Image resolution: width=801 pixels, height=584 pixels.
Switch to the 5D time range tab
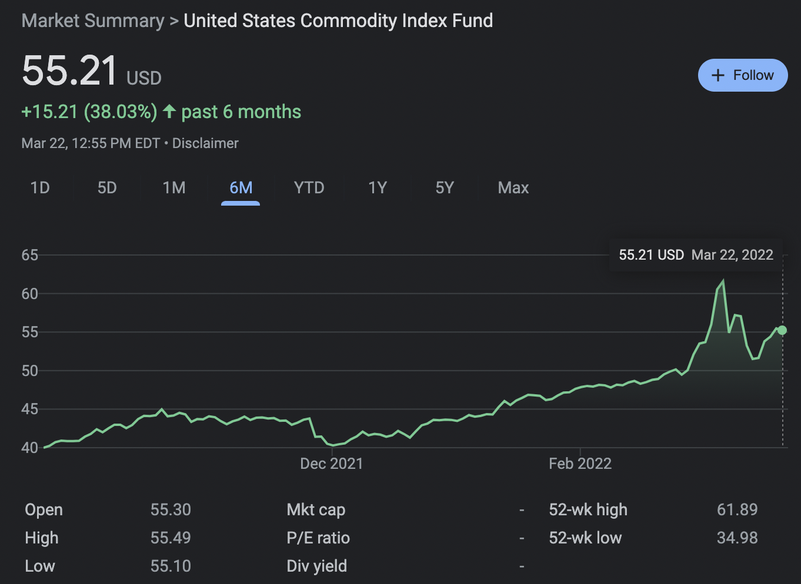[107, 188]
